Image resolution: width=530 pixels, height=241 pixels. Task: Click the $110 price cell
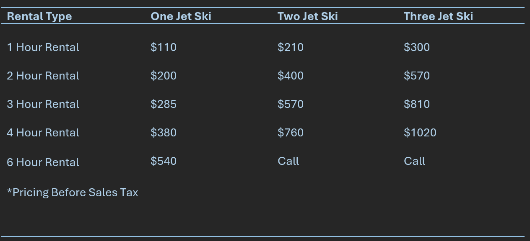click(x=164, y=47)
